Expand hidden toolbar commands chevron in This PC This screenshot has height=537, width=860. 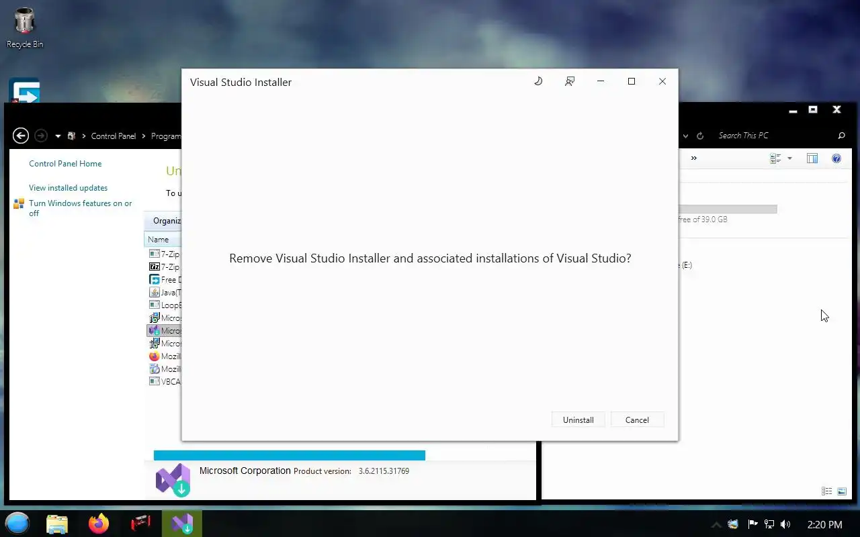(693, 158)
